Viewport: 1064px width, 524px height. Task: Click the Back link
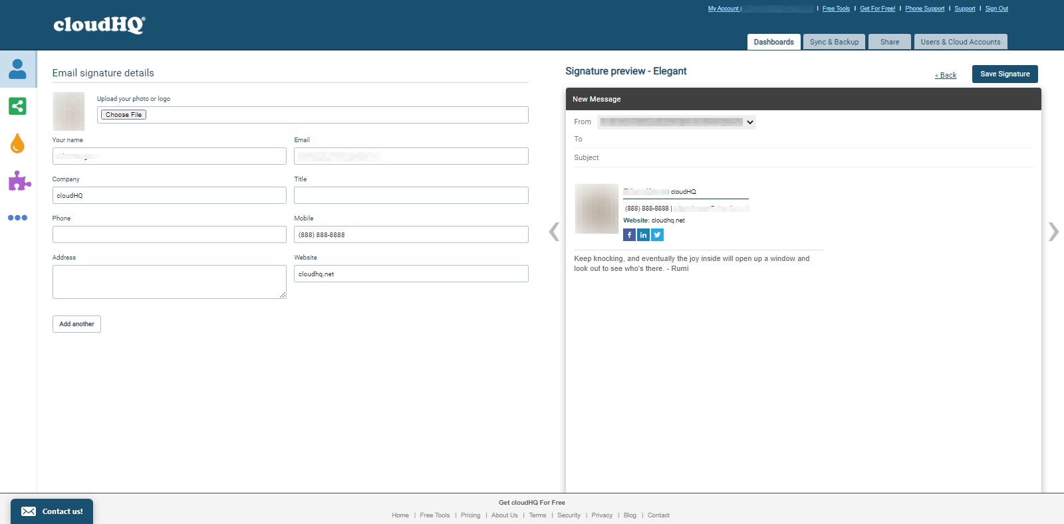(946, 75)
